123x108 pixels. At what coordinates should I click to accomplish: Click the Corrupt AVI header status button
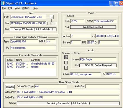33,29
